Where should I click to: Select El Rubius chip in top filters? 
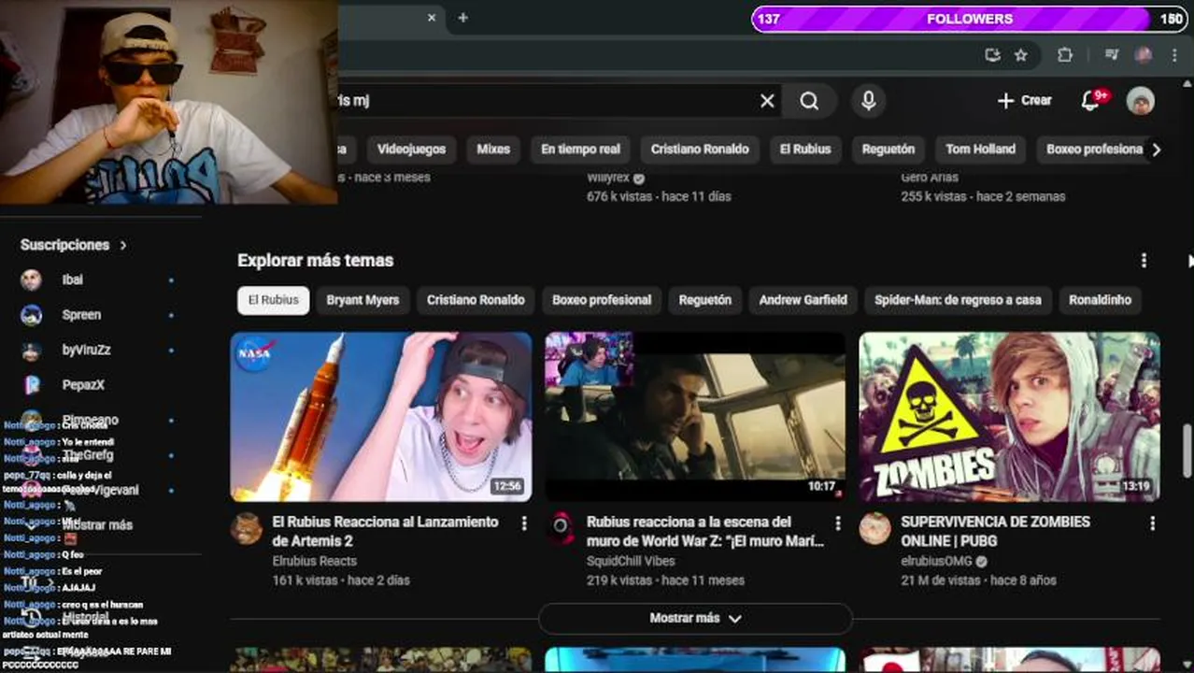coord(805,150)
